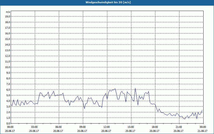Image resolution: width=214 pixels, height=134 pixels.
Task: Click the 'm/s' unit label
Action: [8, 12]
